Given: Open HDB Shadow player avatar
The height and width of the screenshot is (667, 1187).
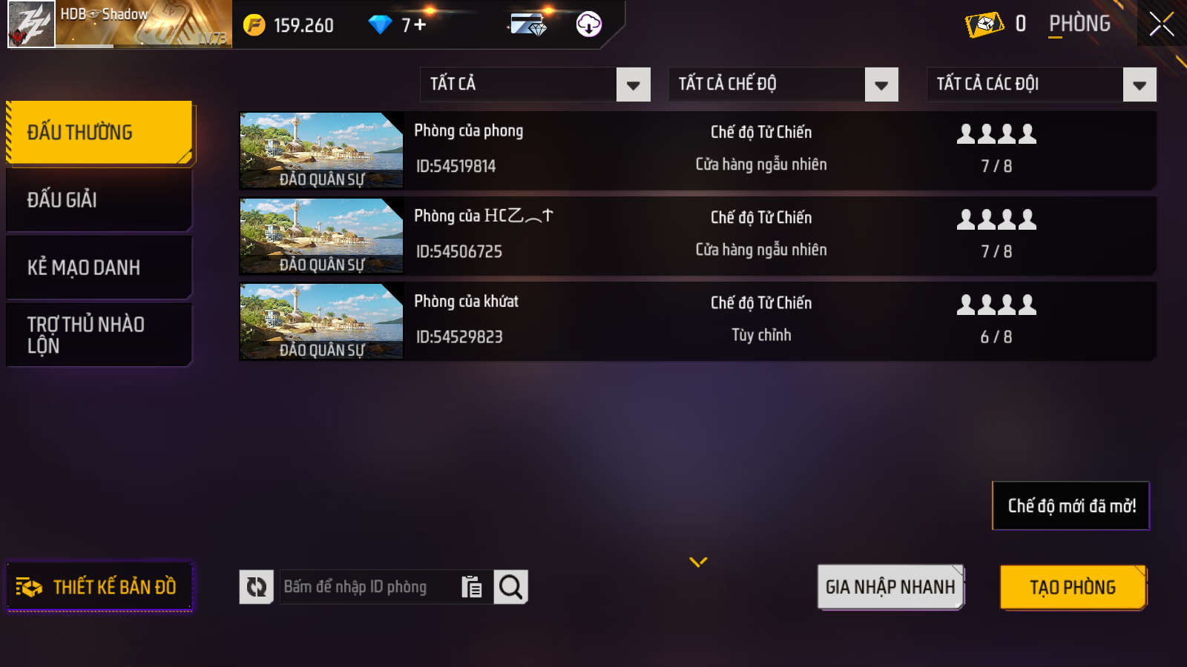Looking at the screenshot, I should (31, 24).
